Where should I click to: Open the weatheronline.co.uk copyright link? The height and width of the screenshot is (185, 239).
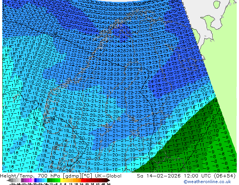[207, 182]
